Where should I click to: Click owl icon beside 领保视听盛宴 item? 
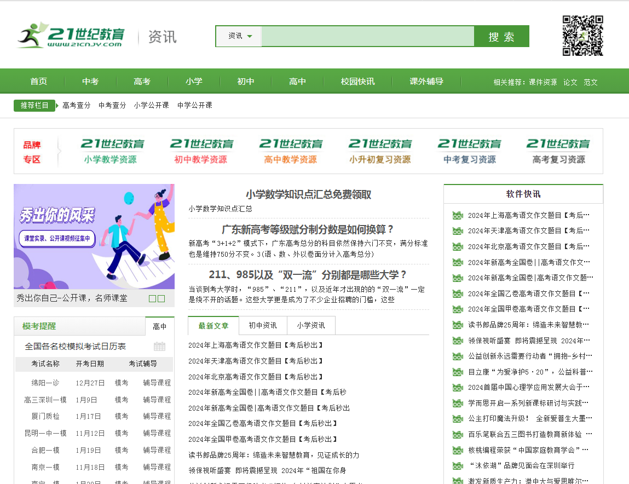pyautogui.click(x=458, y=341)
